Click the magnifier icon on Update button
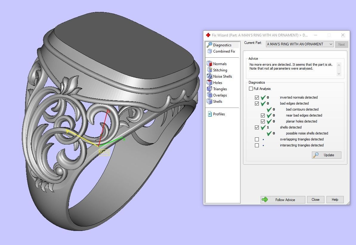 coord(316,155)
